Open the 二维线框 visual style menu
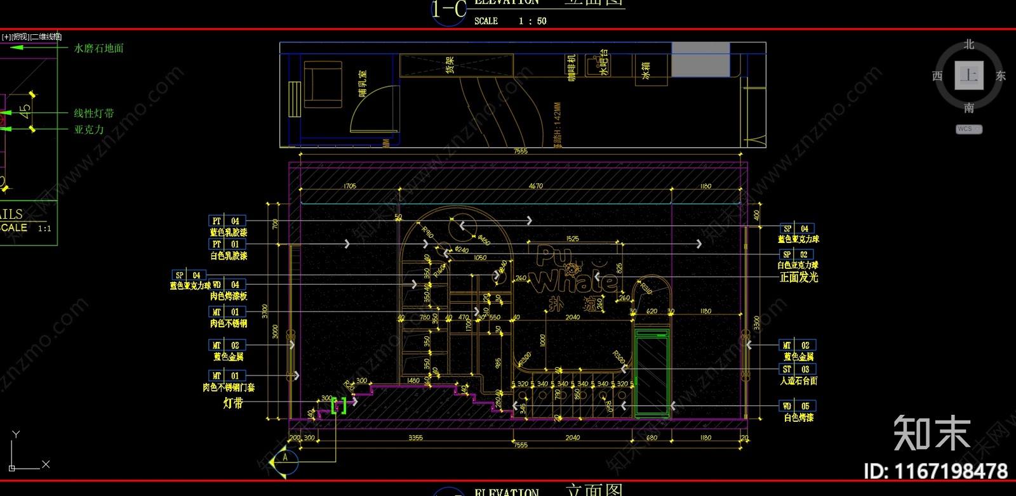Screen dimensions: 1016x496 pos(46,37)
